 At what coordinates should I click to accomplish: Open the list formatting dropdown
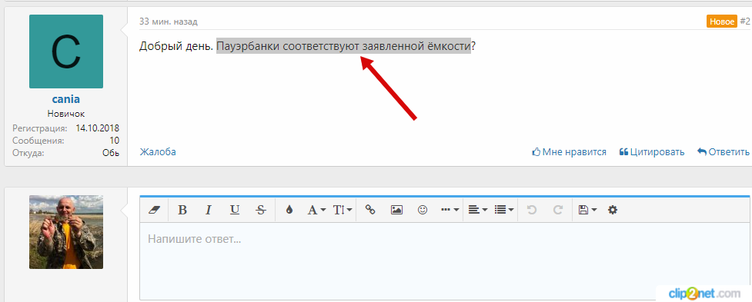504,210
